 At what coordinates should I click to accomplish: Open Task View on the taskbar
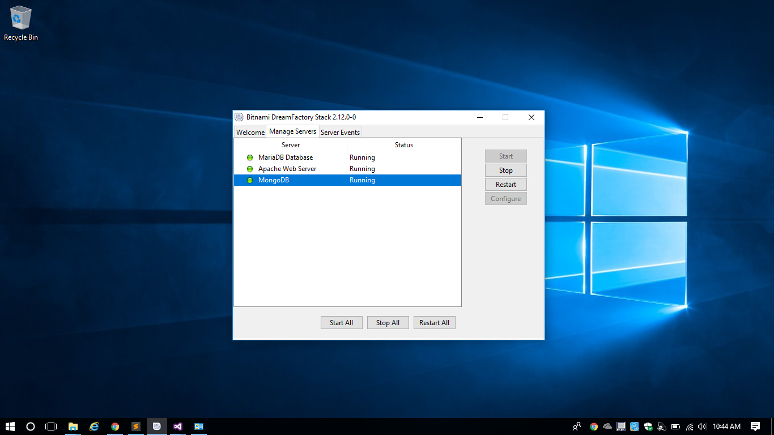(x=51, y=427)
